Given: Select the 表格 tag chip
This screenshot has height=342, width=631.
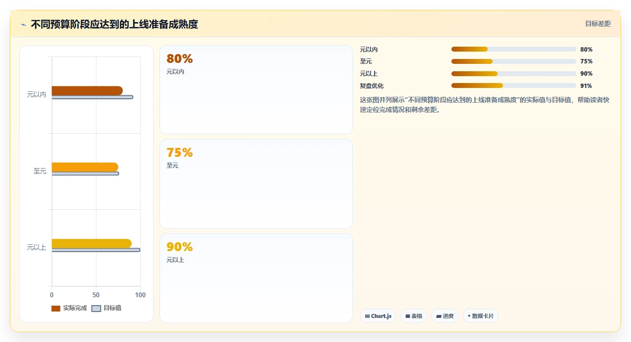Looking at the screenshot, I should (x=413, y=316).
